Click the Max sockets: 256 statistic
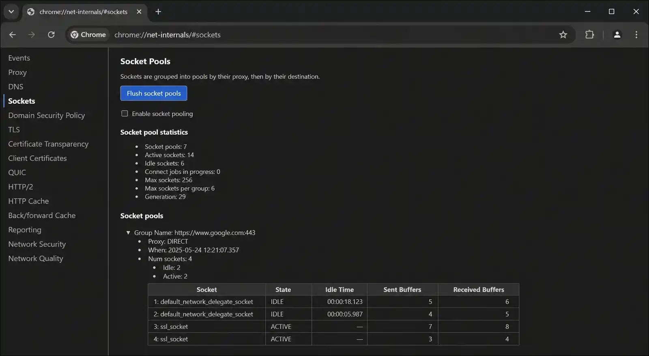Viewport: 649px width, 356px height. 168,180
